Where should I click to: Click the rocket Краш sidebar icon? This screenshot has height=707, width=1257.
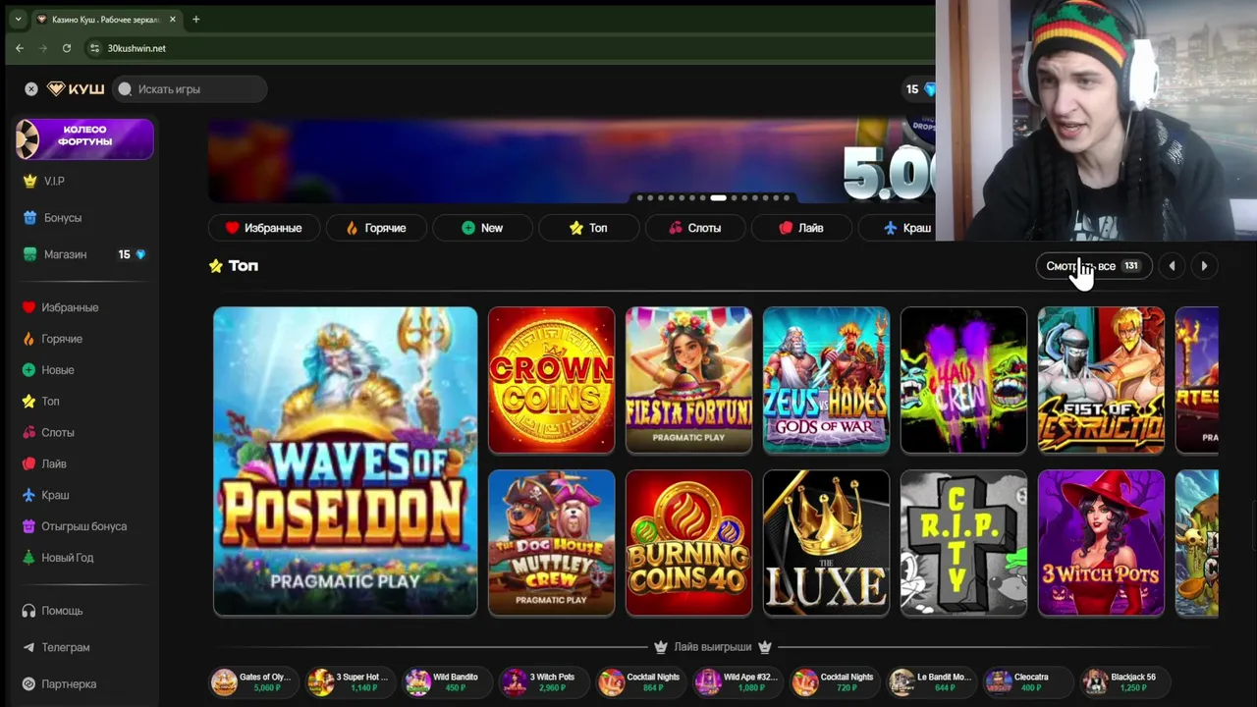point(28,495)
